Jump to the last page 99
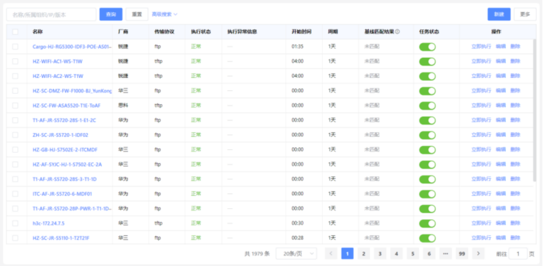Screen dimensions: 543x266 point(462,253)
